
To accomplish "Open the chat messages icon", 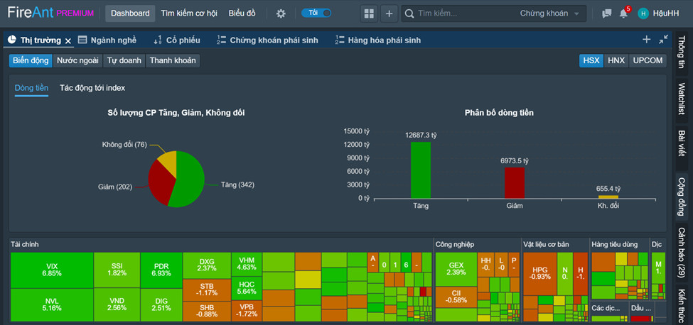I will (606, 13).
